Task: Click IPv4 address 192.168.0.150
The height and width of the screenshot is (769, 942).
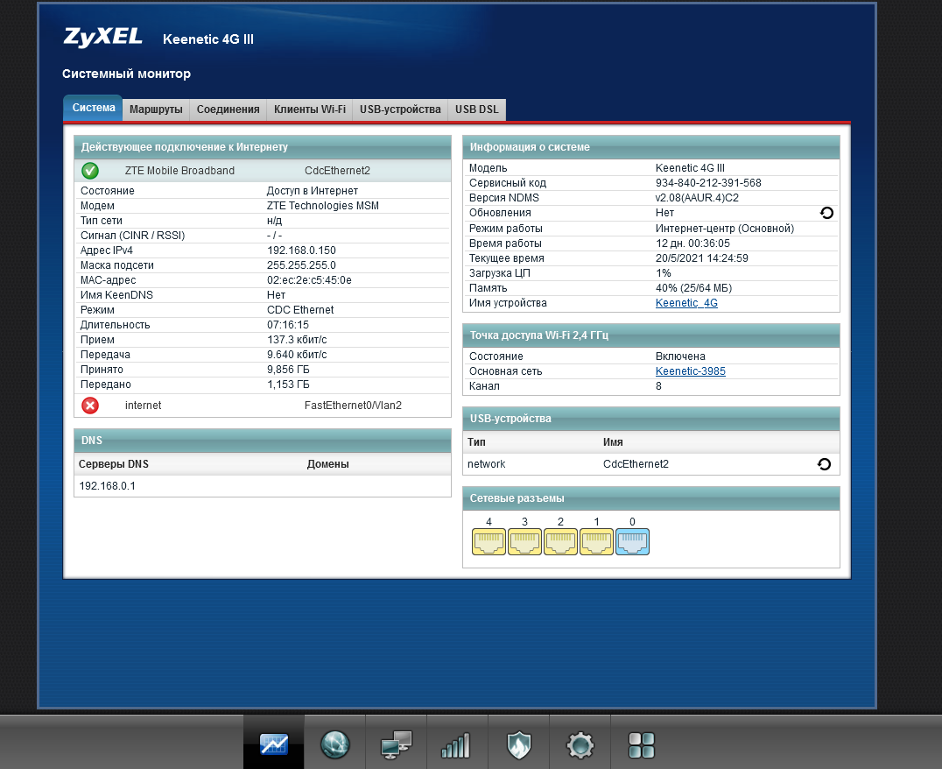Action: click(x=301, y=250)
